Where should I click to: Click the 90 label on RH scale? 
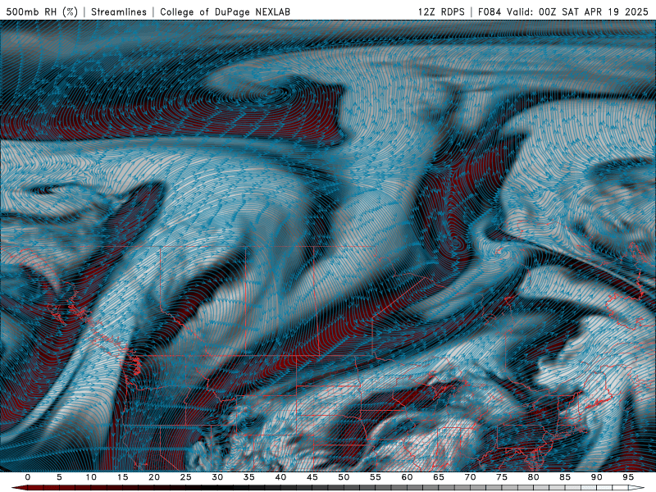[x=597, y=477]
